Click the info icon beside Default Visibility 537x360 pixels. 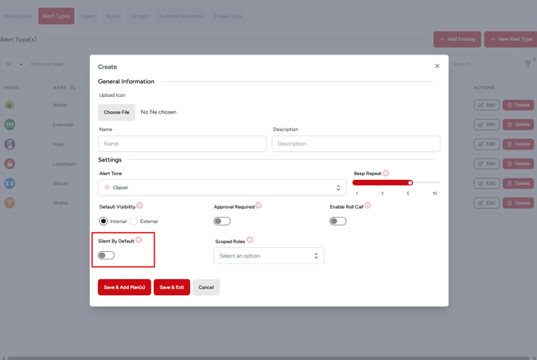tap(139, 206)
